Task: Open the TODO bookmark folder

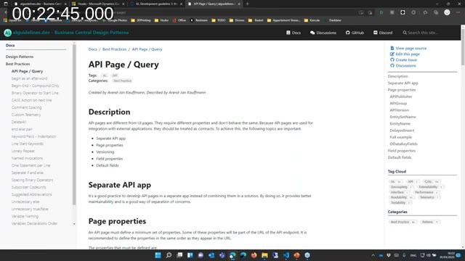Action: tap(219, 20)
